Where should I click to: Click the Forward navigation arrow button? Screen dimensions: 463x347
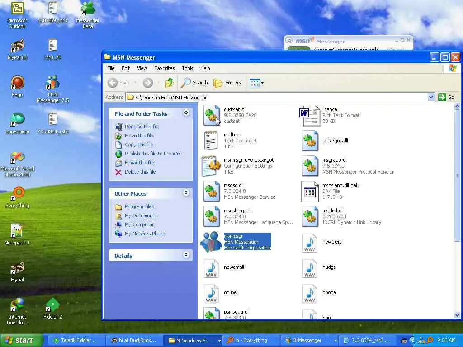pos(148,83)
